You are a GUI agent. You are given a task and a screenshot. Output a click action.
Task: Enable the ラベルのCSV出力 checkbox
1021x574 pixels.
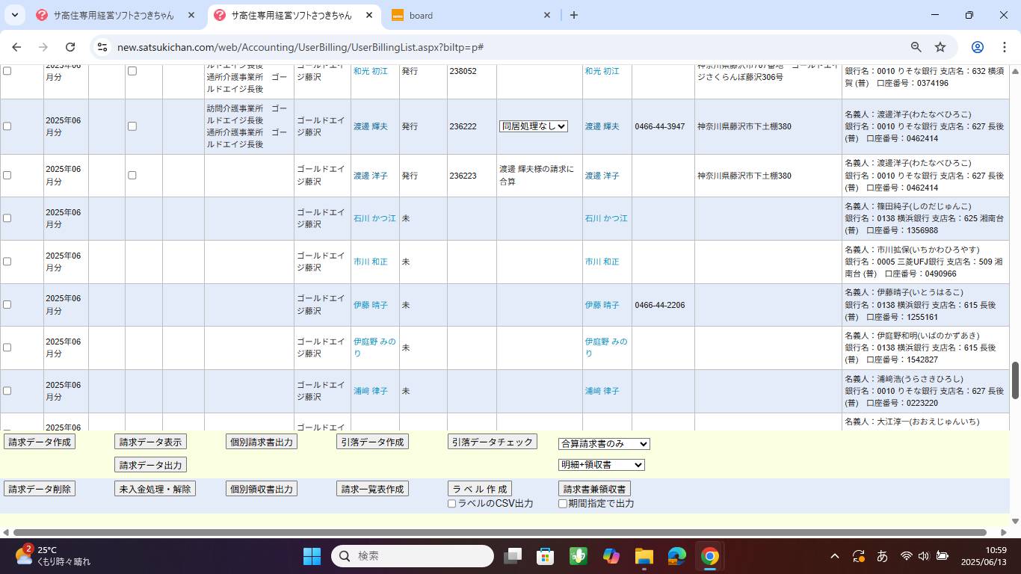451,504
